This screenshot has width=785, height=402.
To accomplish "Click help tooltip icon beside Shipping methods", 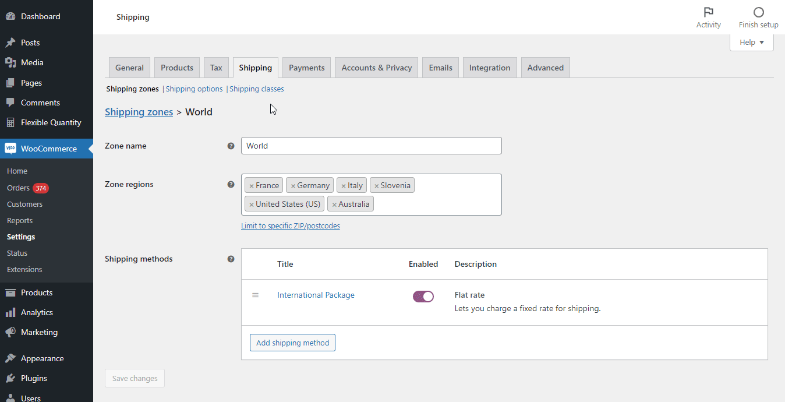I will [231, 259].
